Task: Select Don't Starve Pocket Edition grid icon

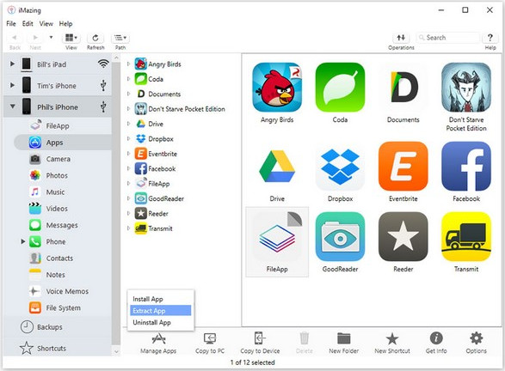Action: tap(466, 87)
